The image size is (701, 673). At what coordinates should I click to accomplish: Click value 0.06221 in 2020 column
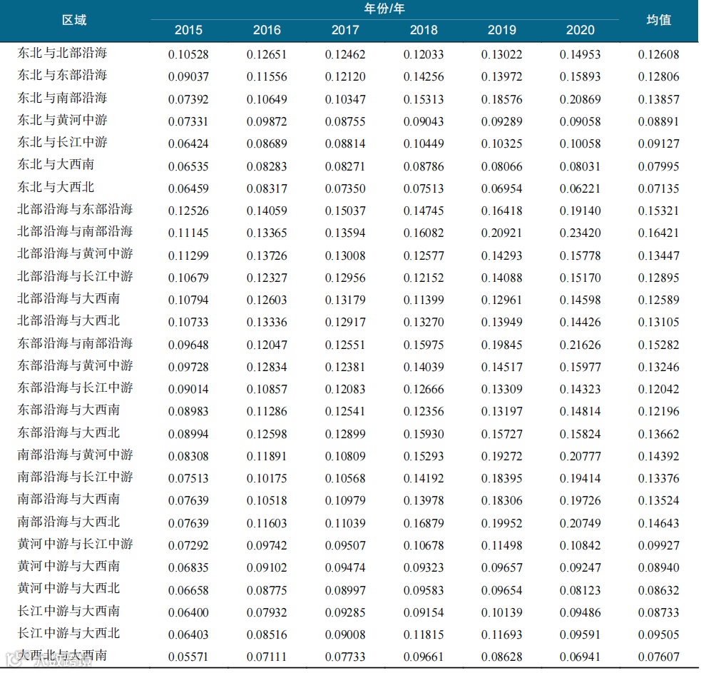pyautogui.click(x=580, y=189)
